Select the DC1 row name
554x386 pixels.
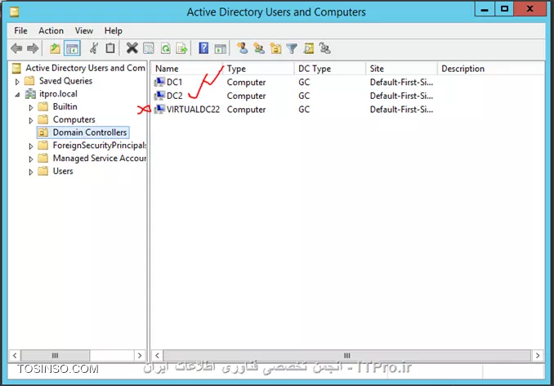[x=175, y=82]
